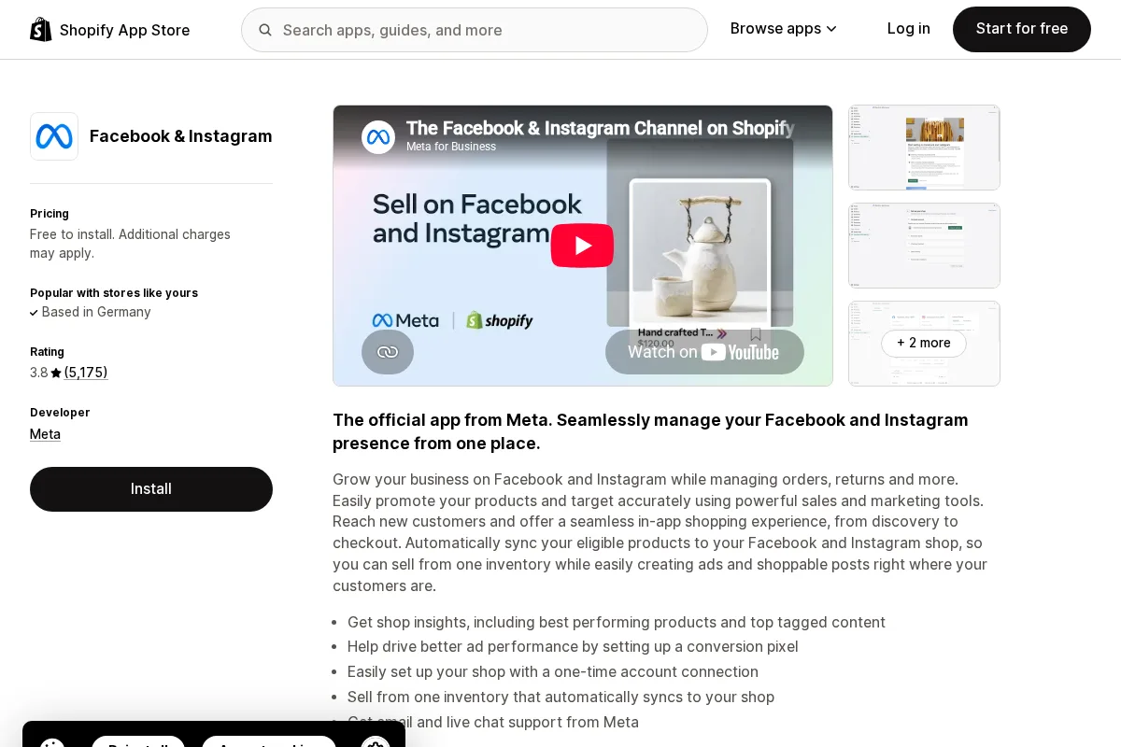1121x747 pixels.
Task: Click the Shopify bag logo icon
Action: click(41, 30)
